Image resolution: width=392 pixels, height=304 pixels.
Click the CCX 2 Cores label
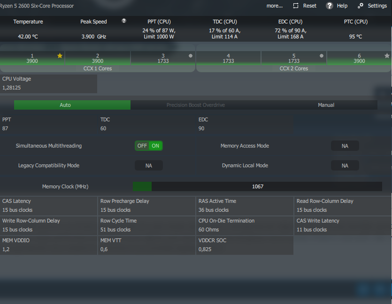tap(294, 68)
